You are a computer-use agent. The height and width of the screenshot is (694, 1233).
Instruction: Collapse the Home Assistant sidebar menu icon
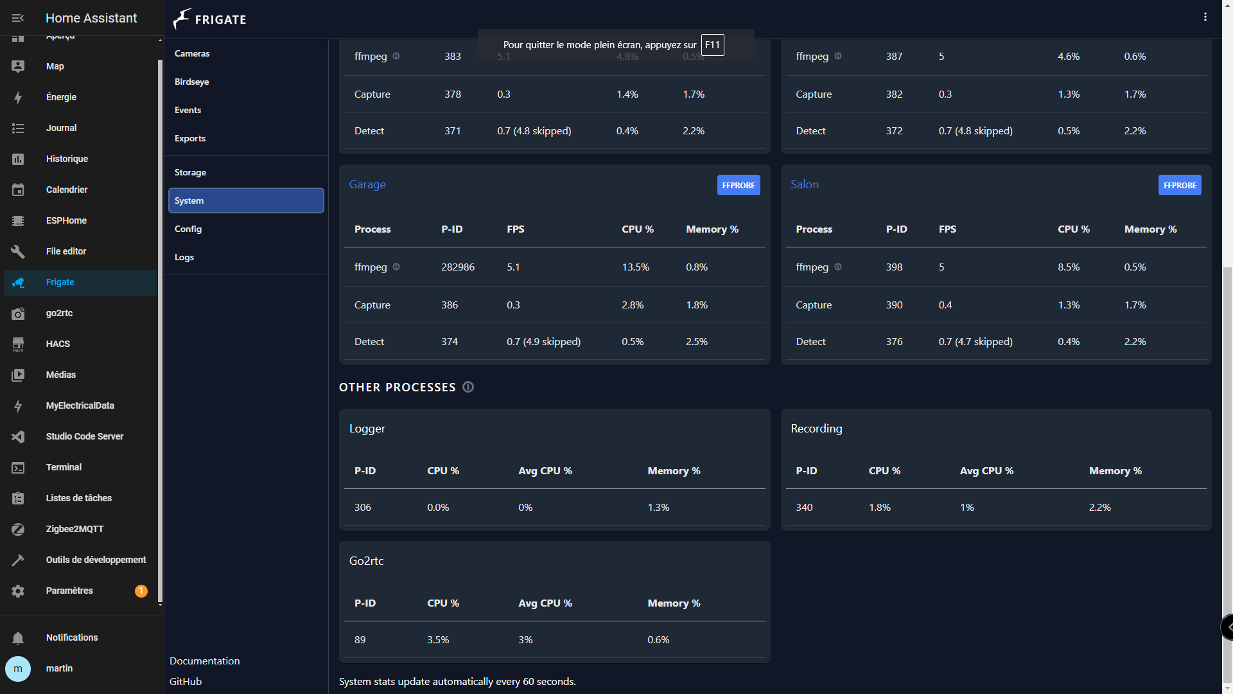(x=18, y=18)
